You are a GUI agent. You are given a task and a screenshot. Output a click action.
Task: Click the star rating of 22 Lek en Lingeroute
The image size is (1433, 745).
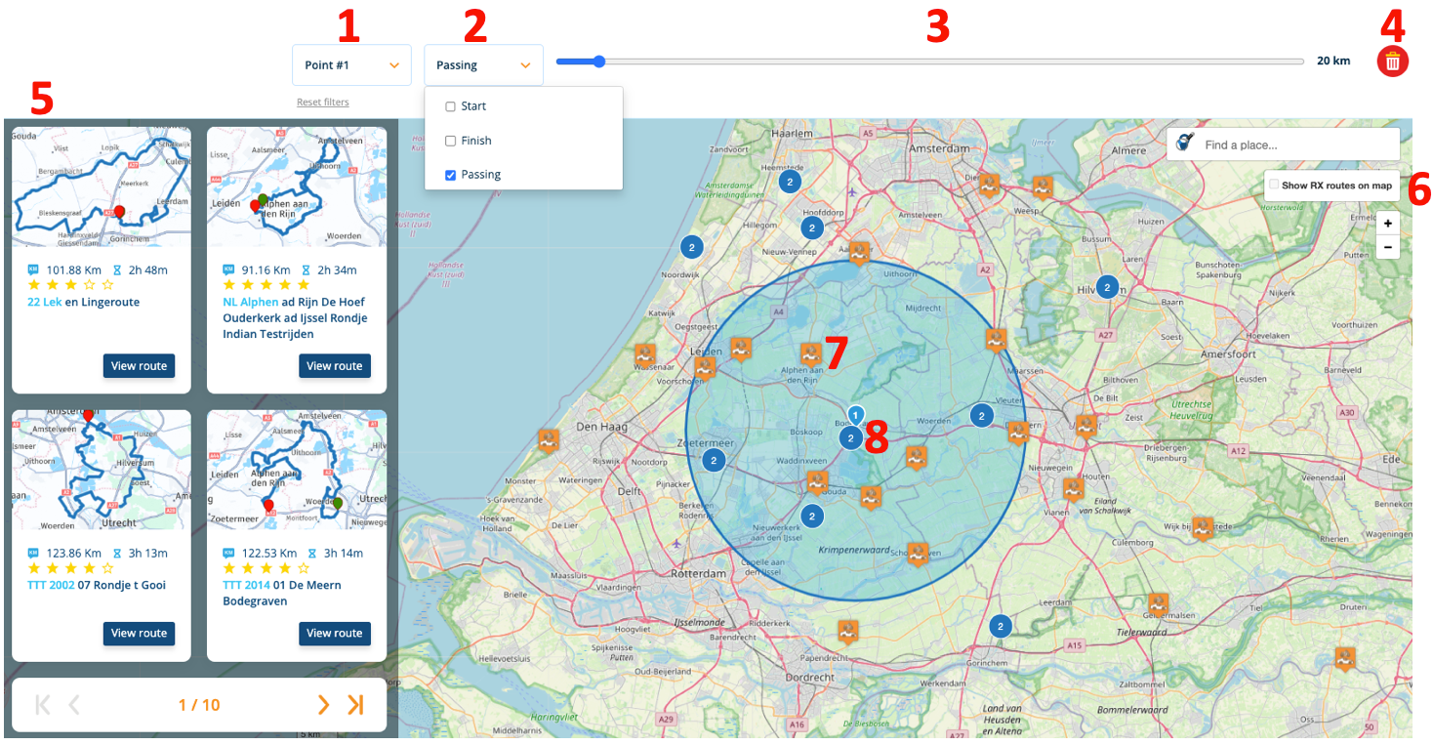pyautogui.click(x=70, y=285)
